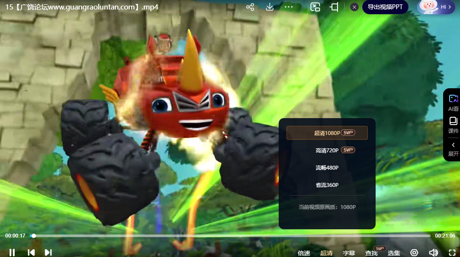Choose 流畅480P quality
The image size is (460, 257).
pos(327,167)
